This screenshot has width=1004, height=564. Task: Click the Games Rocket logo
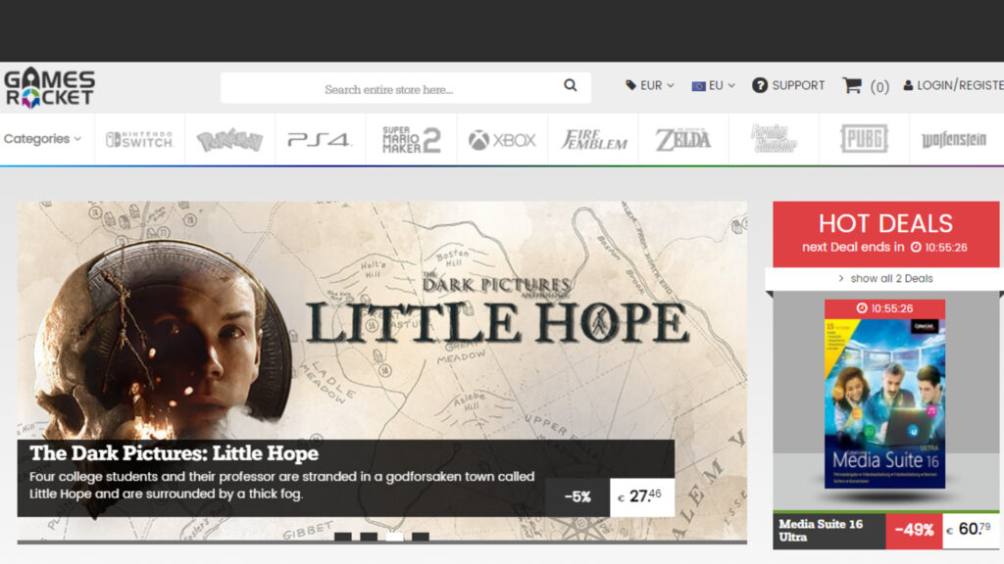click(x=49, y=87)
